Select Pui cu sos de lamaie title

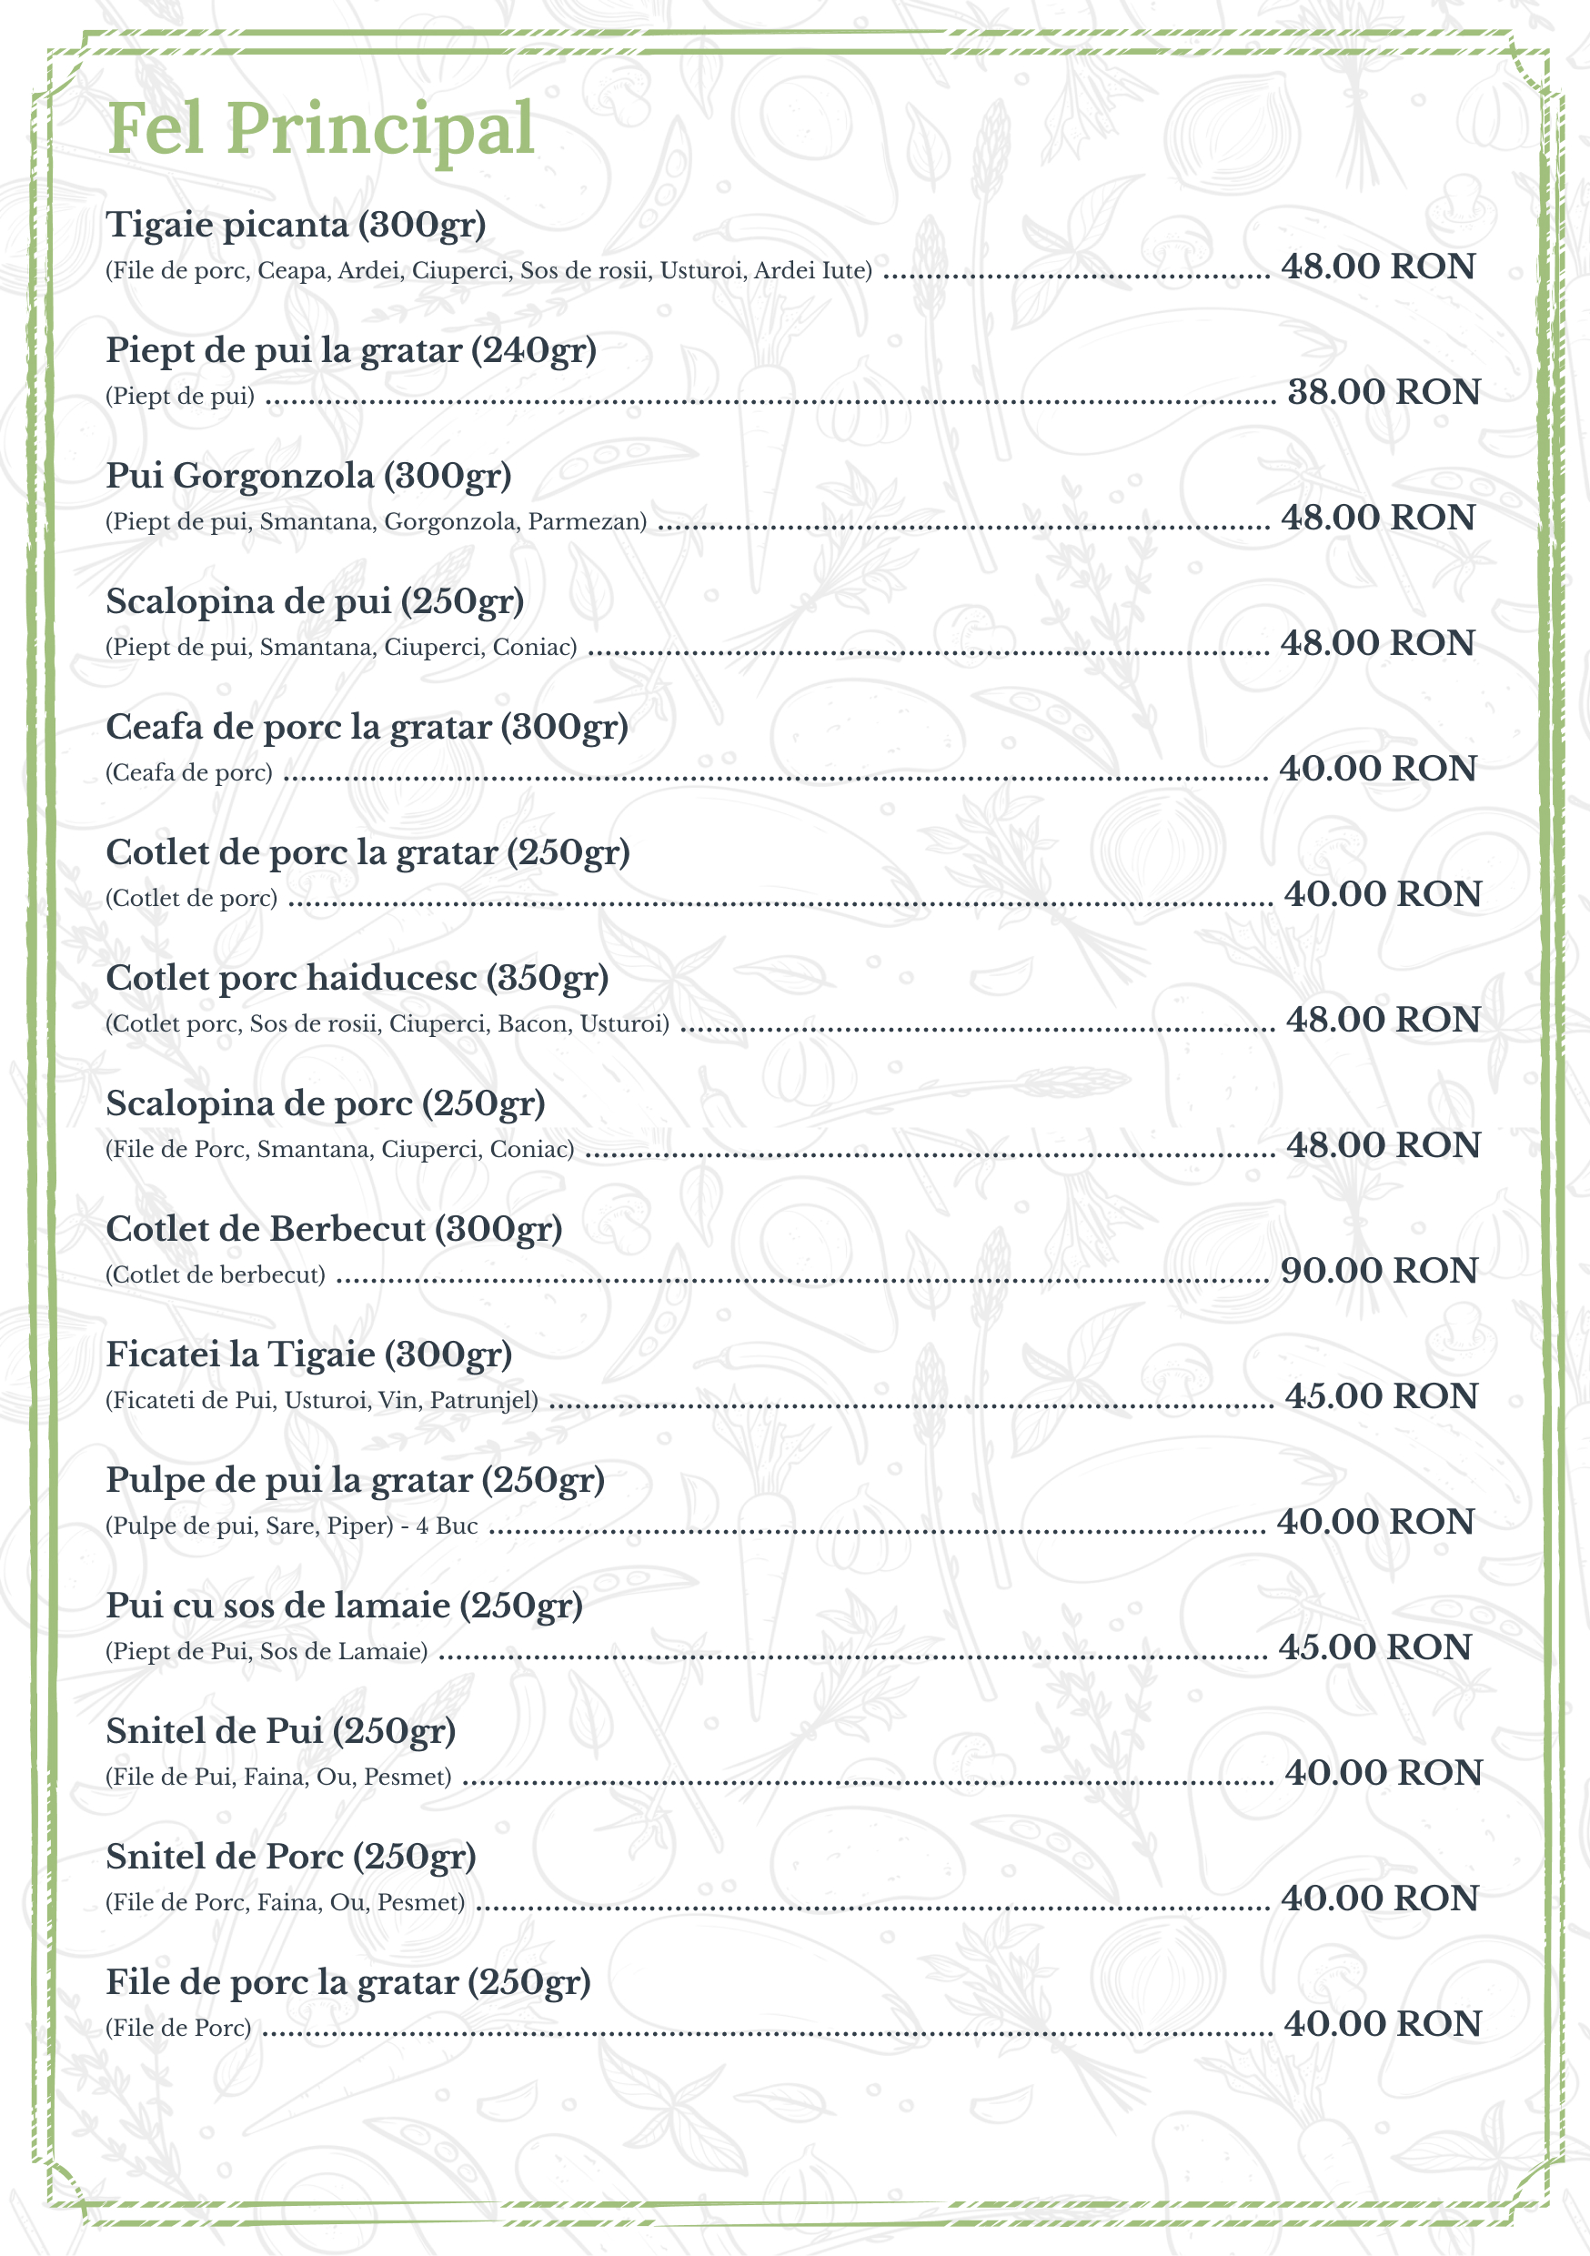click(344, 1606)
